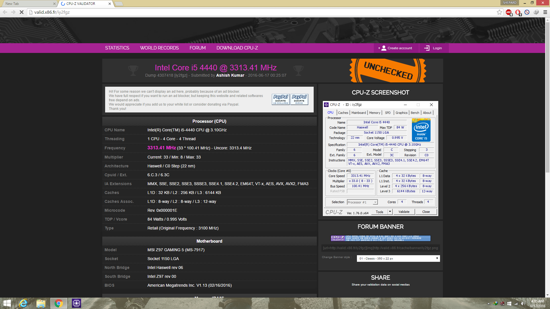Viewport: 550px width, 309px height.
Task: Donate via PayPal in US Dollars
Action: click(281, 99)
